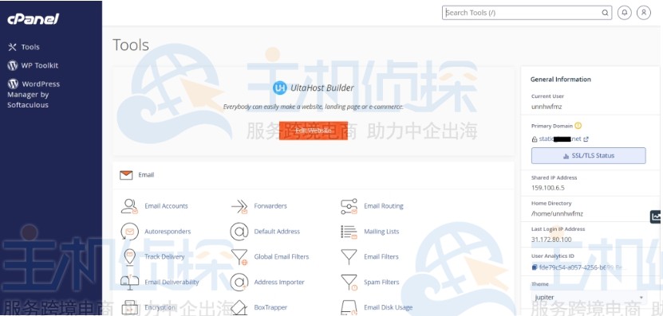The height and width of the screenshot is (316, 663).
Task: Open Email Disk Usage
Action: coord(389,307)
